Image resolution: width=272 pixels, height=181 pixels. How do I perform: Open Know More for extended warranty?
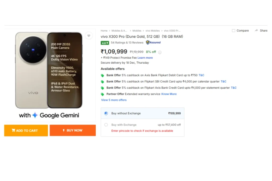coord(169,94)
